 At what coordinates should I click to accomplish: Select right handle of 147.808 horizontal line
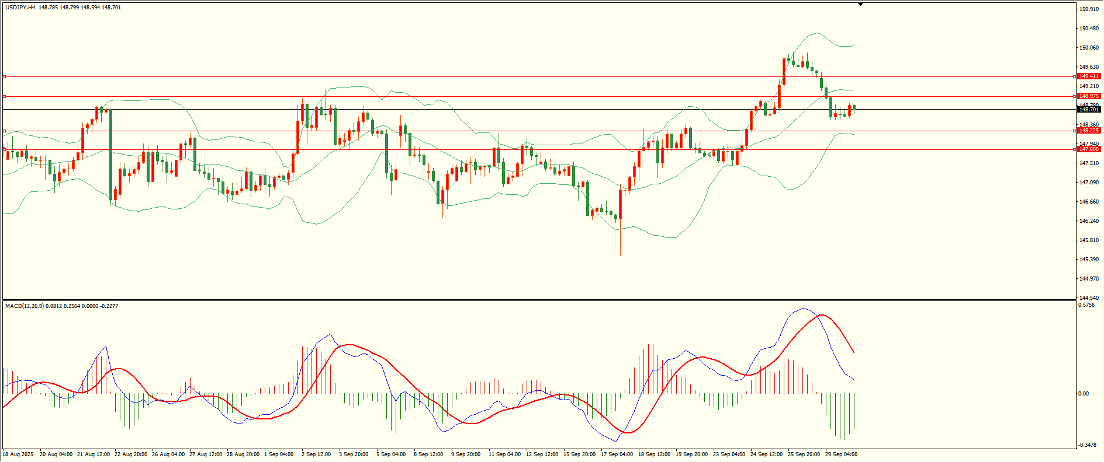point(1075,149)
